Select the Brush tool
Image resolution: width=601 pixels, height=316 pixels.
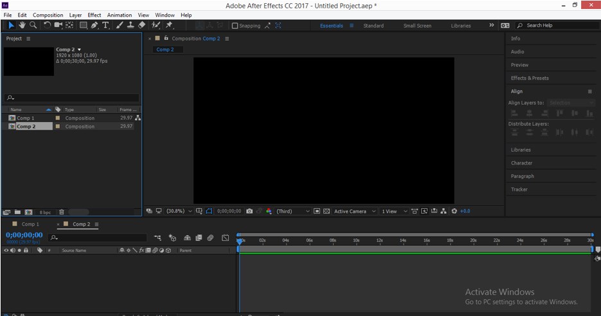point(120,25)
